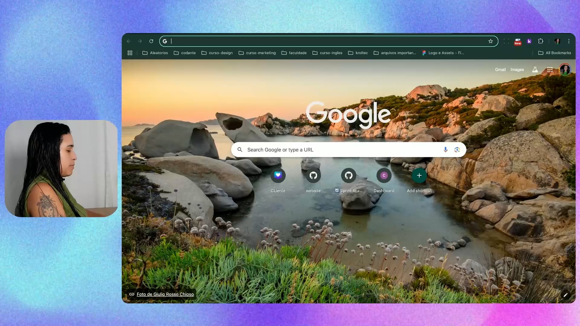This screenshot has height=326, width=580.
Task: Open the Extensions puzzle icon
Action: pyautogui.click(x=541, y=41)
